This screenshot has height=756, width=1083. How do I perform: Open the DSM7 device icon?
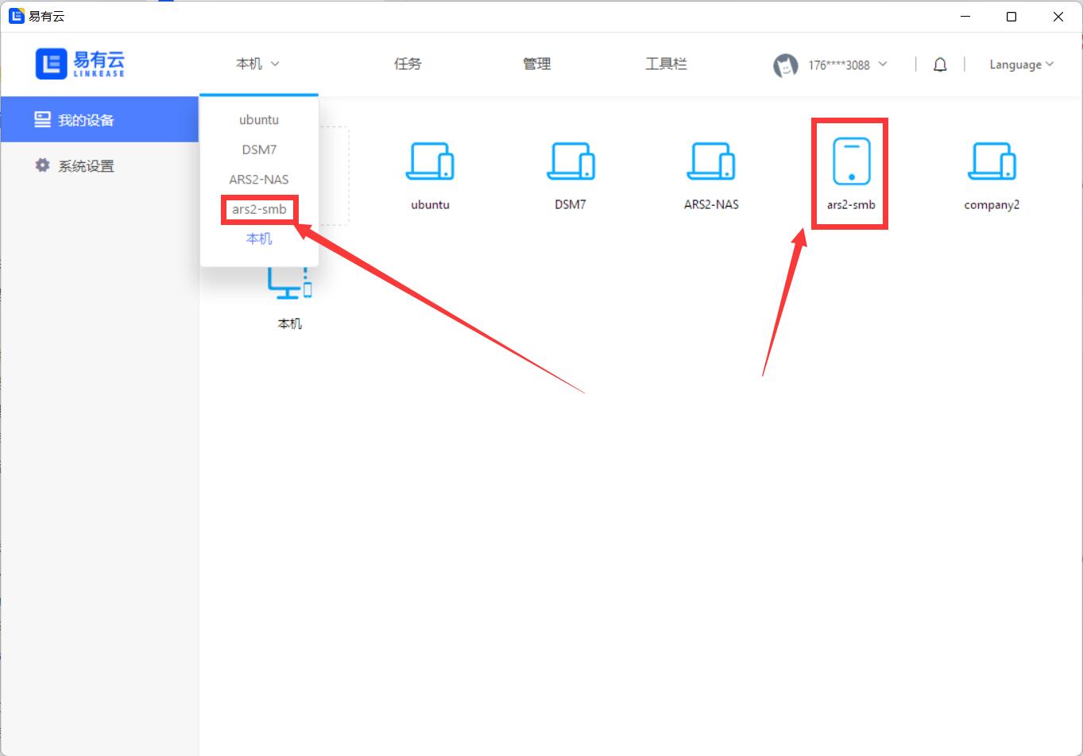571,162
